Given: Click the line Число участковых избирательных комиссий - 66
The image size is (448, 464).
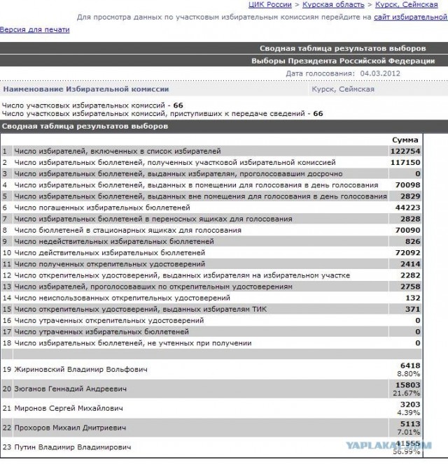Looking at the screenshot, I should pyautogui.click(x=92, y=106).
